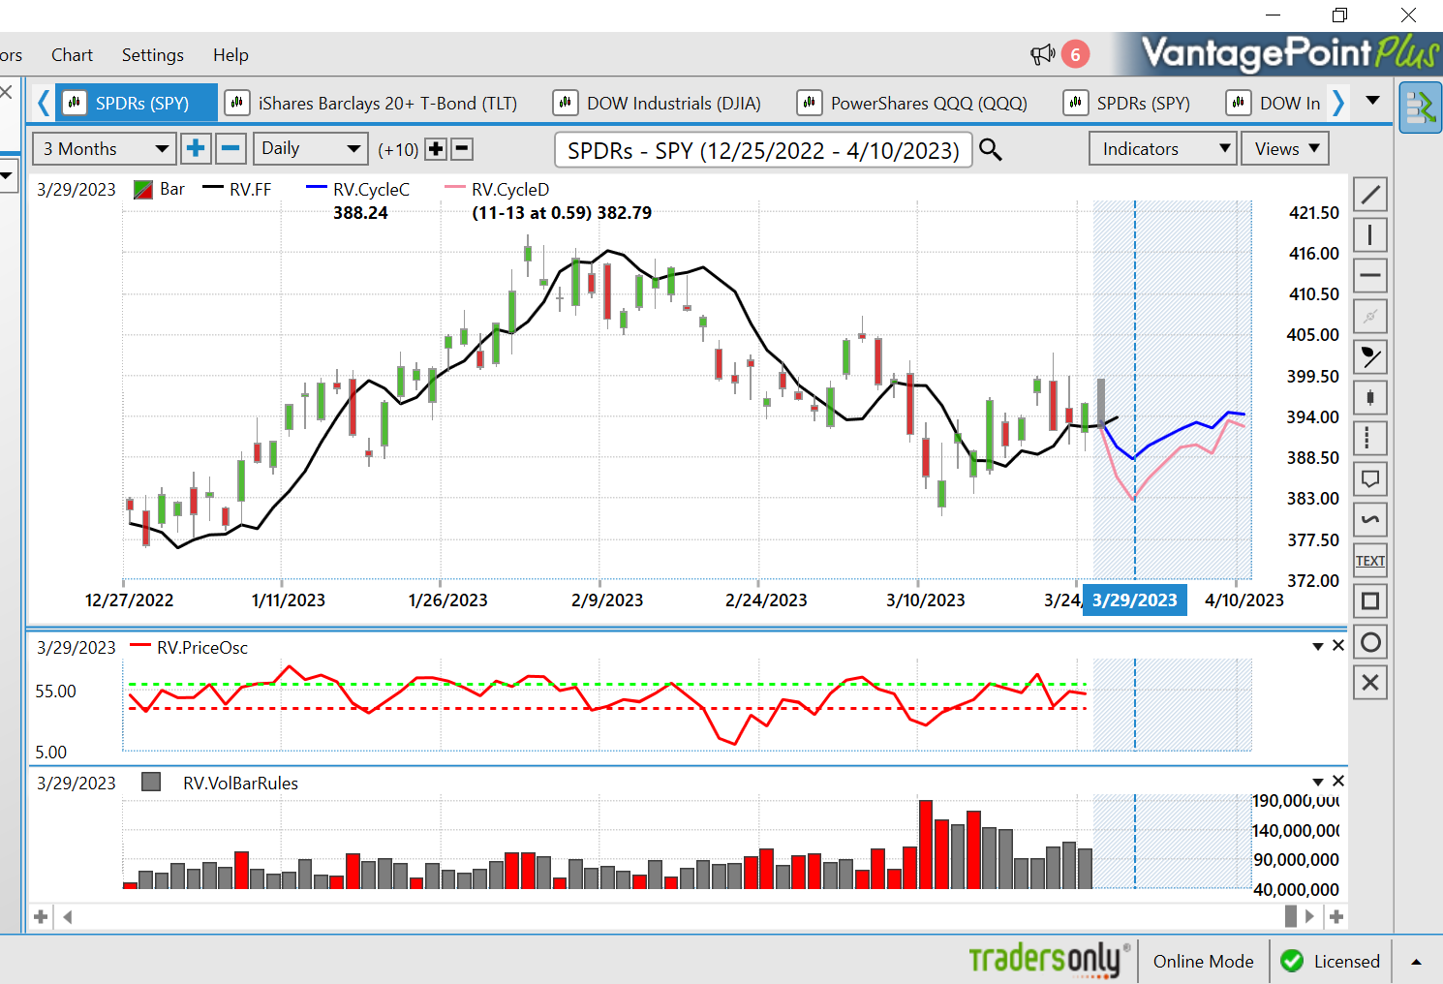
Task: Select the trend line drawing tool
Action: [x=1369, y=195]
